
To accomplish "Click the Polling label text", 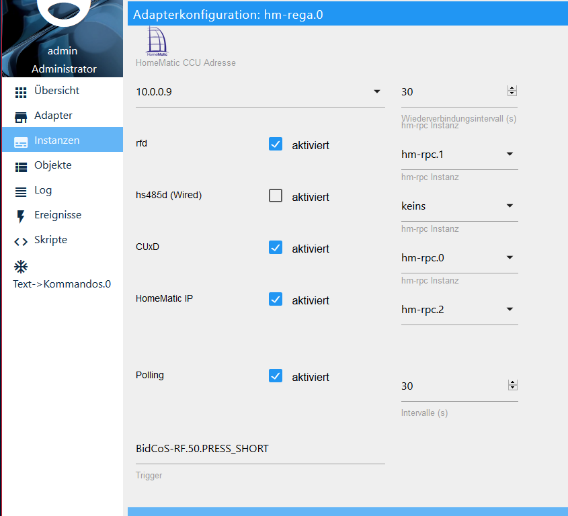I will click(150, 375).
